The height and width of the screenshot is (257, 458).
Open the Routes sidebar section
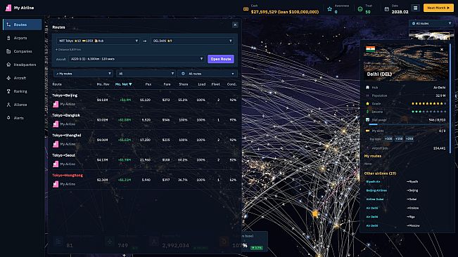[23, 25]
